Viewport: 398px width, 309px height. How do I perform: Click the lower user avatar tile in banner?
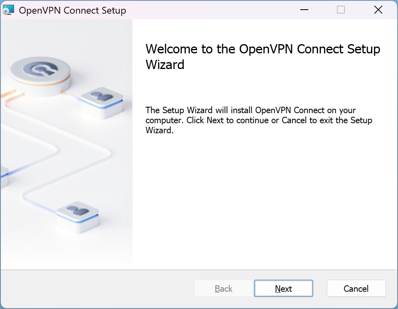(78, 211)
